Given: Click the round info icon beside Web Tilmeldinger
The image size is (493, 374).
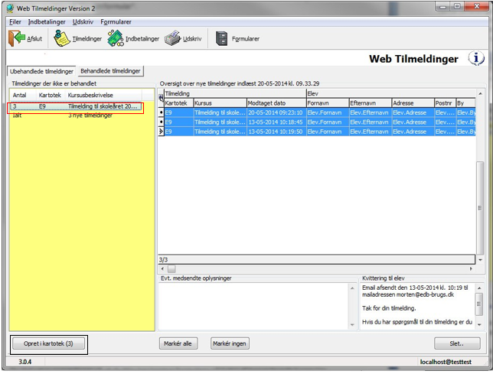Looking at the screenshot, I should click(x=476, y=58).
